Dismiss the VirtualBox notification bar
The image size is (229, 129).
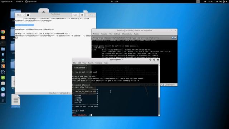[172, 38]
